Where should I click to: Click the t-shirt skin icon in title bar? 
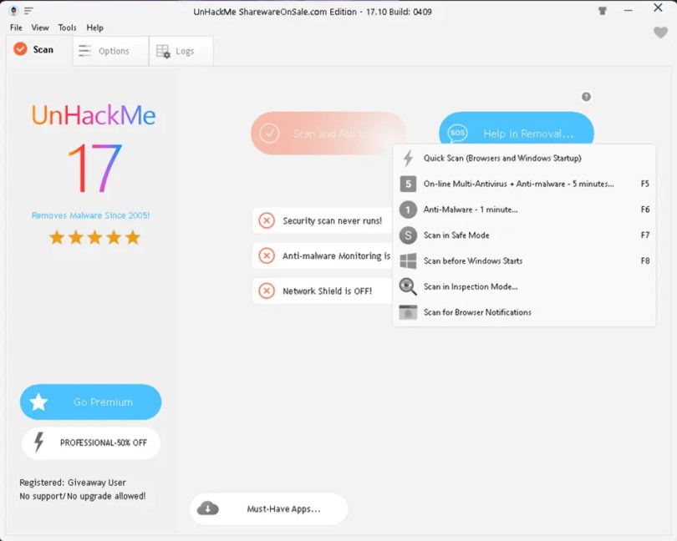coord(603,11)
